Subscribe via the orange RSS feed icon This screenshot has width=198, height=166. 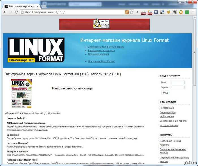coord(127,12)
